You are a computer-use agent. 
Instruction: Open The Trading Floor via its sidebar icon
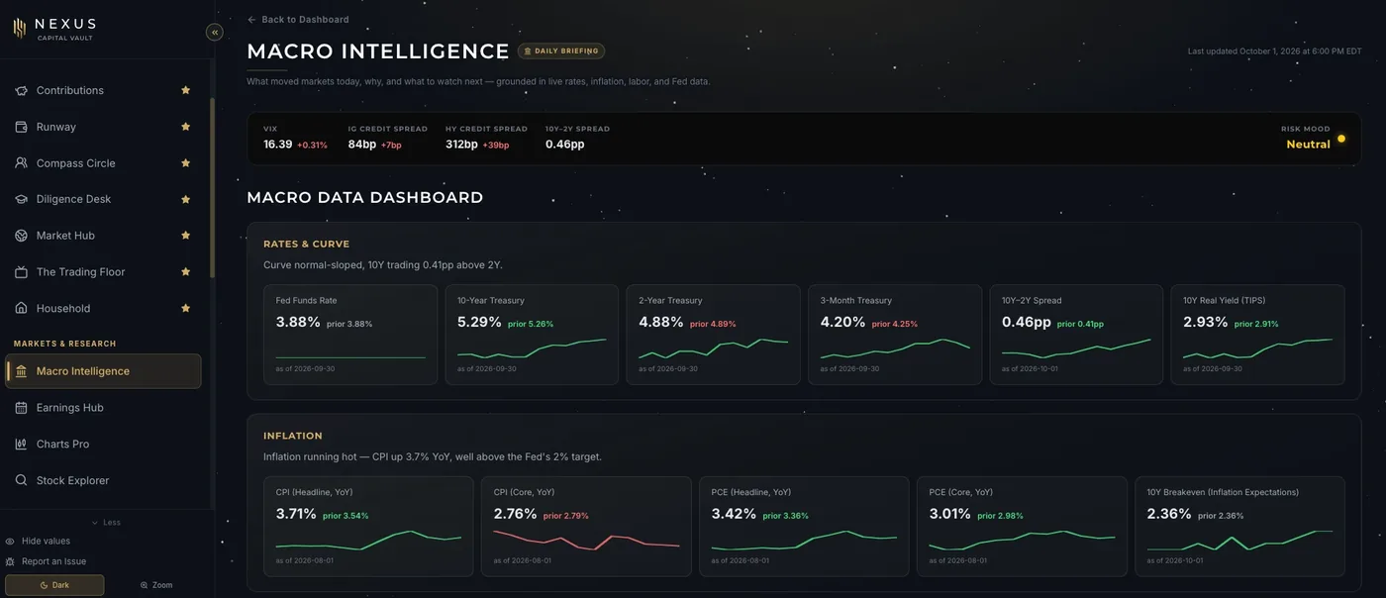[x=21, y=272]
